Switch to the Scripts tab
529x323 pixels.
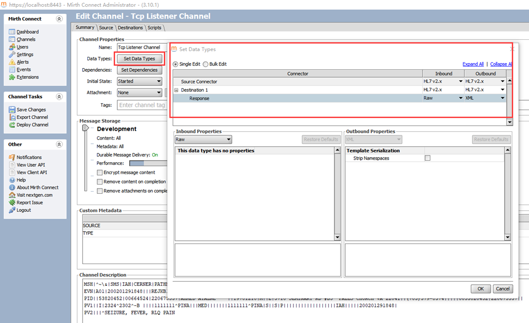154,28
